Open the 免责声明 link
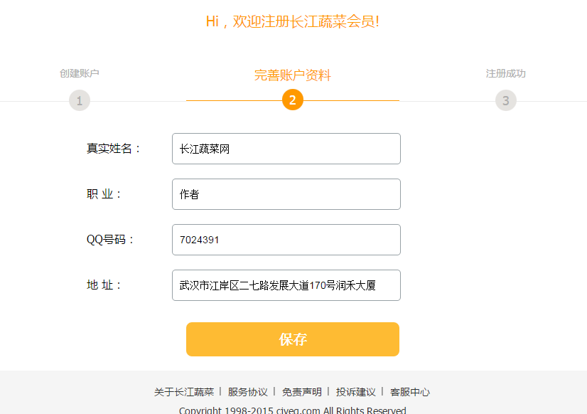Image resolution: width=587 pixels, height=414 pixels. click(302, 392)
